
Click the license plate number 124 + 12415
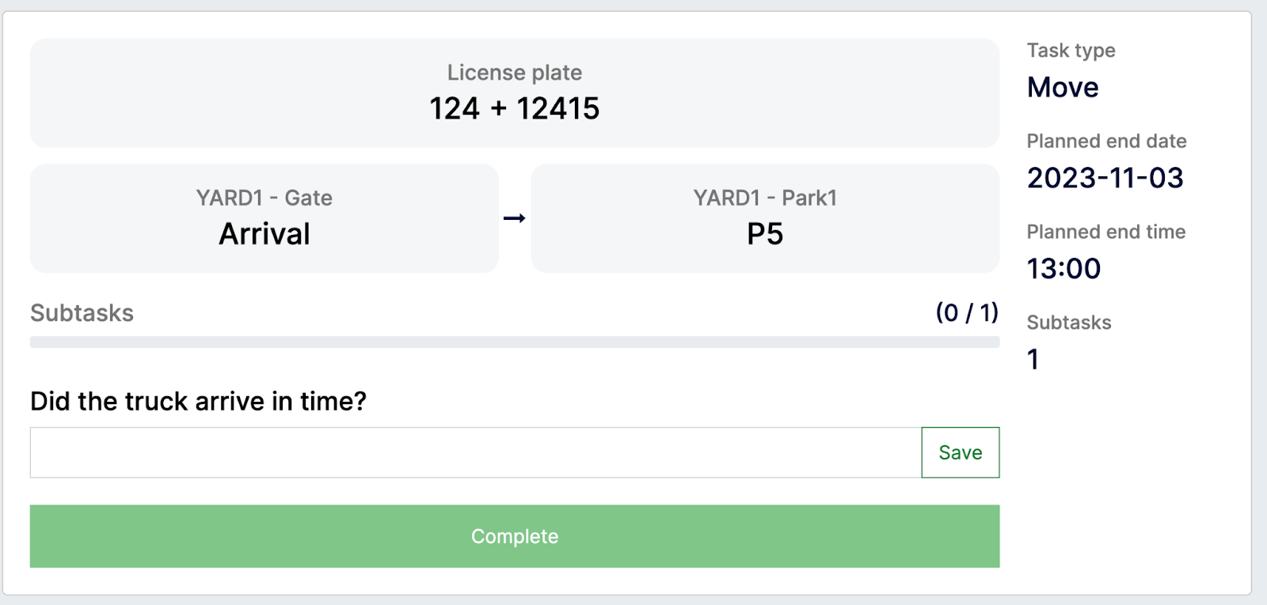(x=515, y=108)
